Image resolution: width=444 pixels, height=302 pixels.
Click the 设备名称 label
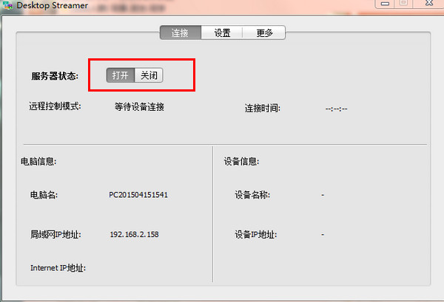tap(252, 195)
